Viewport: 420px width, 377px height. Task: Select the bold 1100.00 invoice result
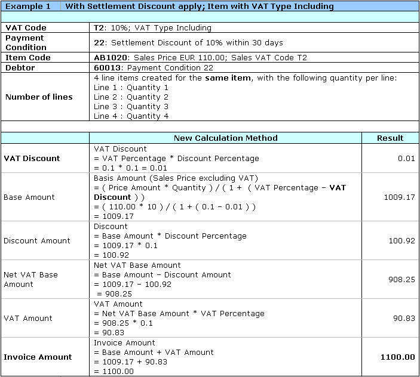pyautogui.click(x=397, y=357)
